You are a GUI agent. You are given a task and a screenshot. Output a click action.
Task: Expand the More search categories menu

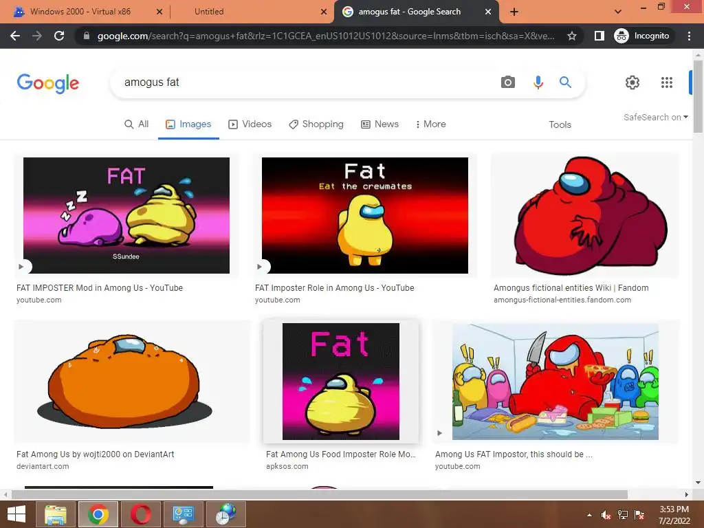(x=430, y=124)
